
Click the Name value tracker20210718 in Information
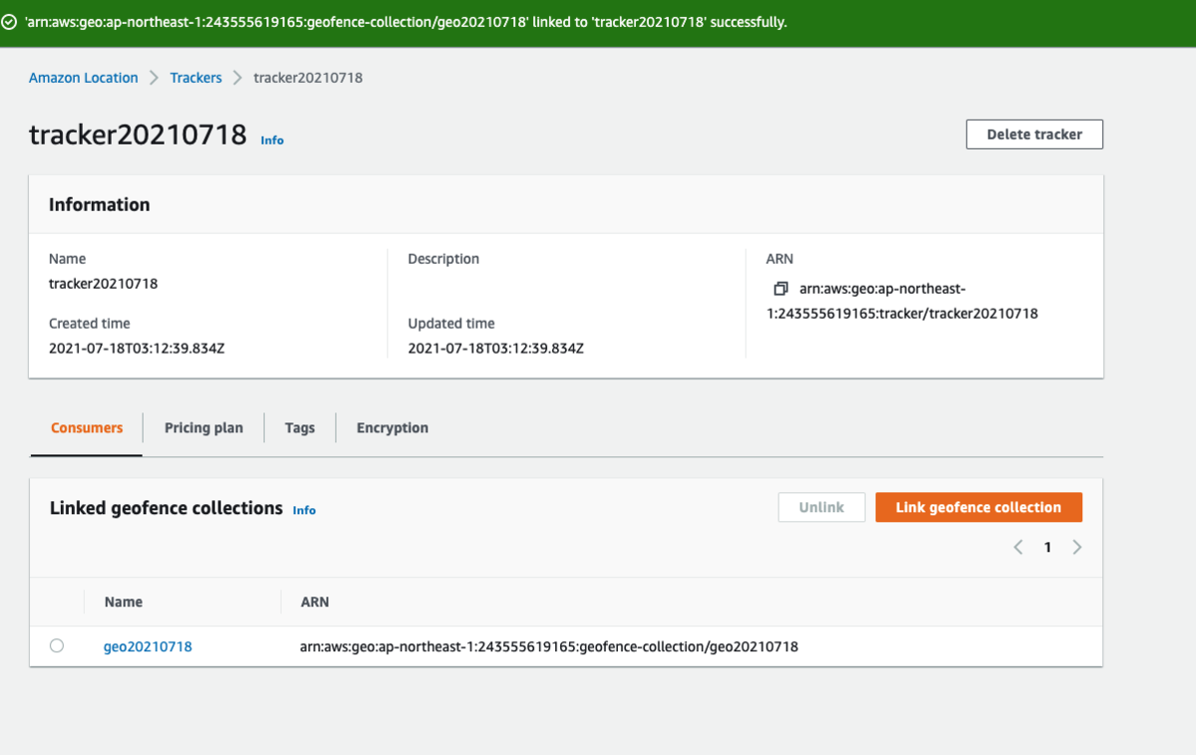click(x=104, y=284)
